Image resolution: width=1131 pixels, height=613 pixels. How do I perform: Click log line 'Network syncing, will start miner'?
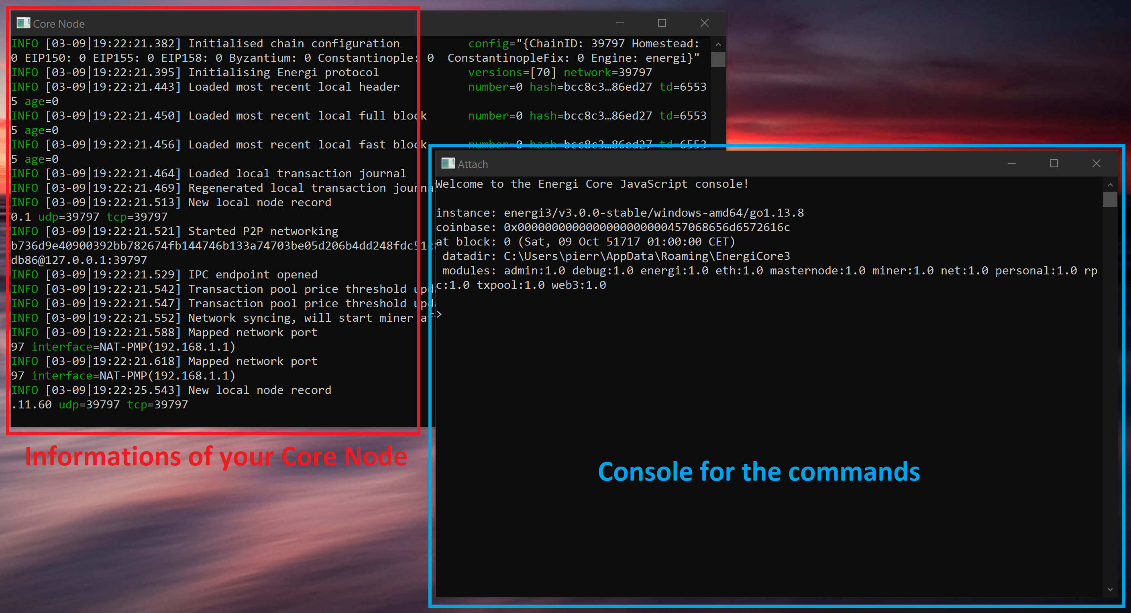(x=301, y=318)
